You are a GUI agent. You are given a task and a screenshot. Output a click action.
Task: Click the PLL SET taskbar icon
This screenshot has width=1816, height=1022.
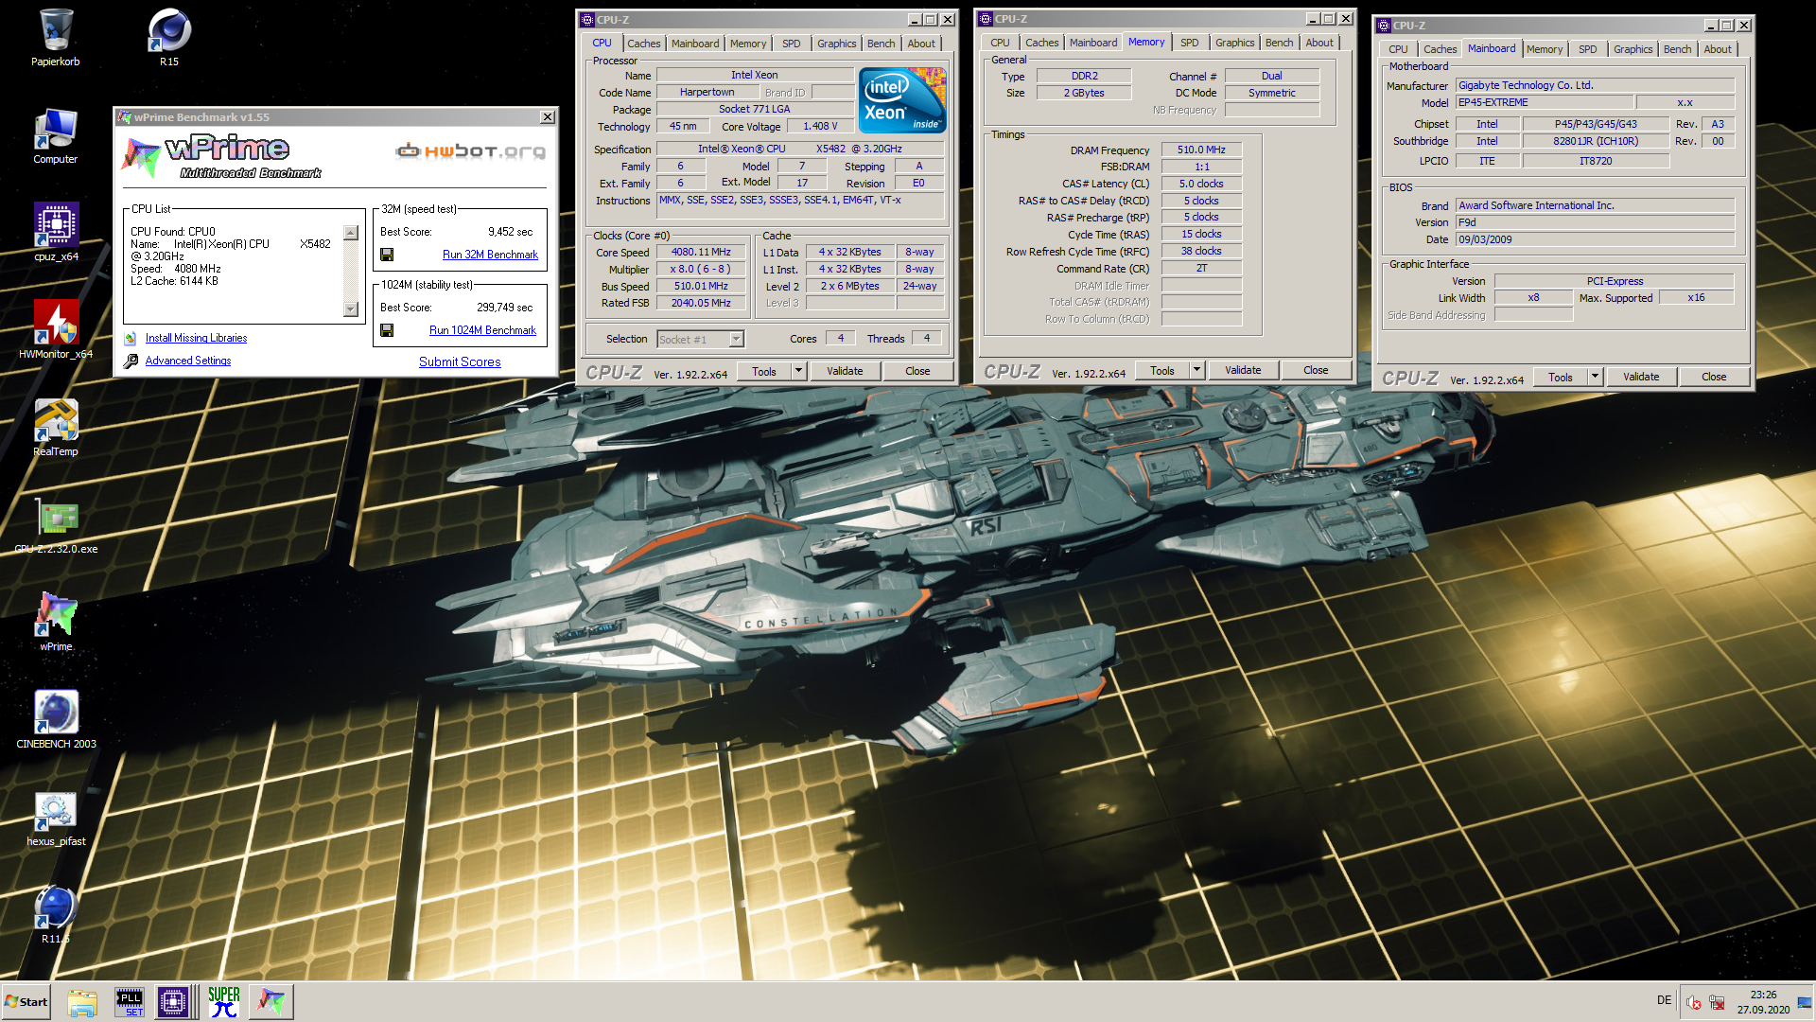pos(129,1002)
